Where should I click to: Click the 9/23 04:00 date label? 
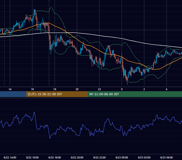pos(166,157)
